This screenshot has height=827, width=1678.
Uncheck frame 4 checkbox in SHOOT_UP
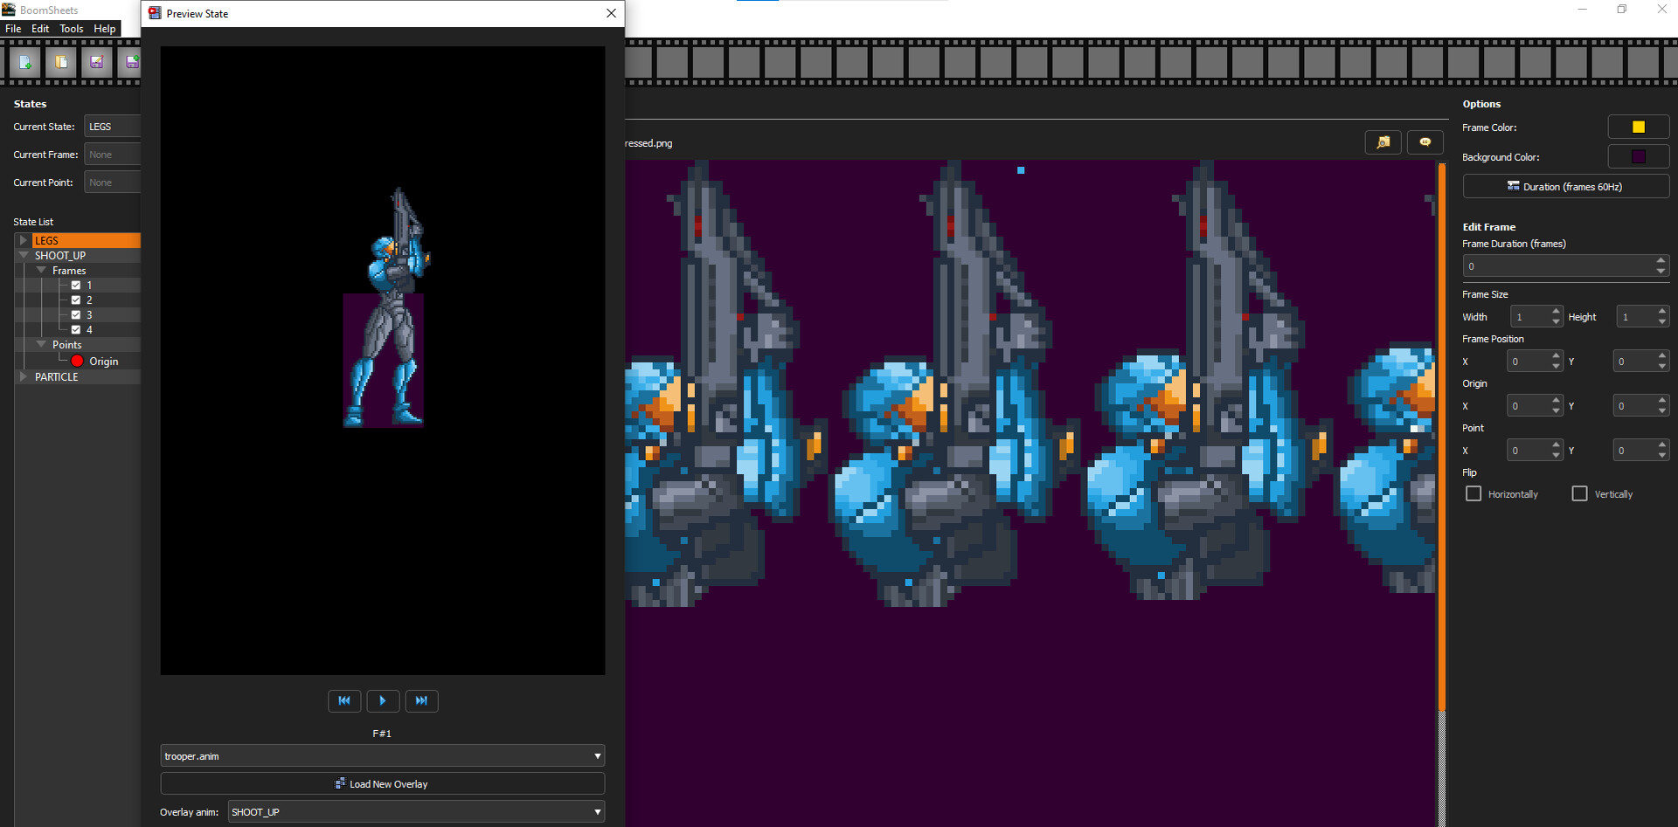click(x=76, y=330)
